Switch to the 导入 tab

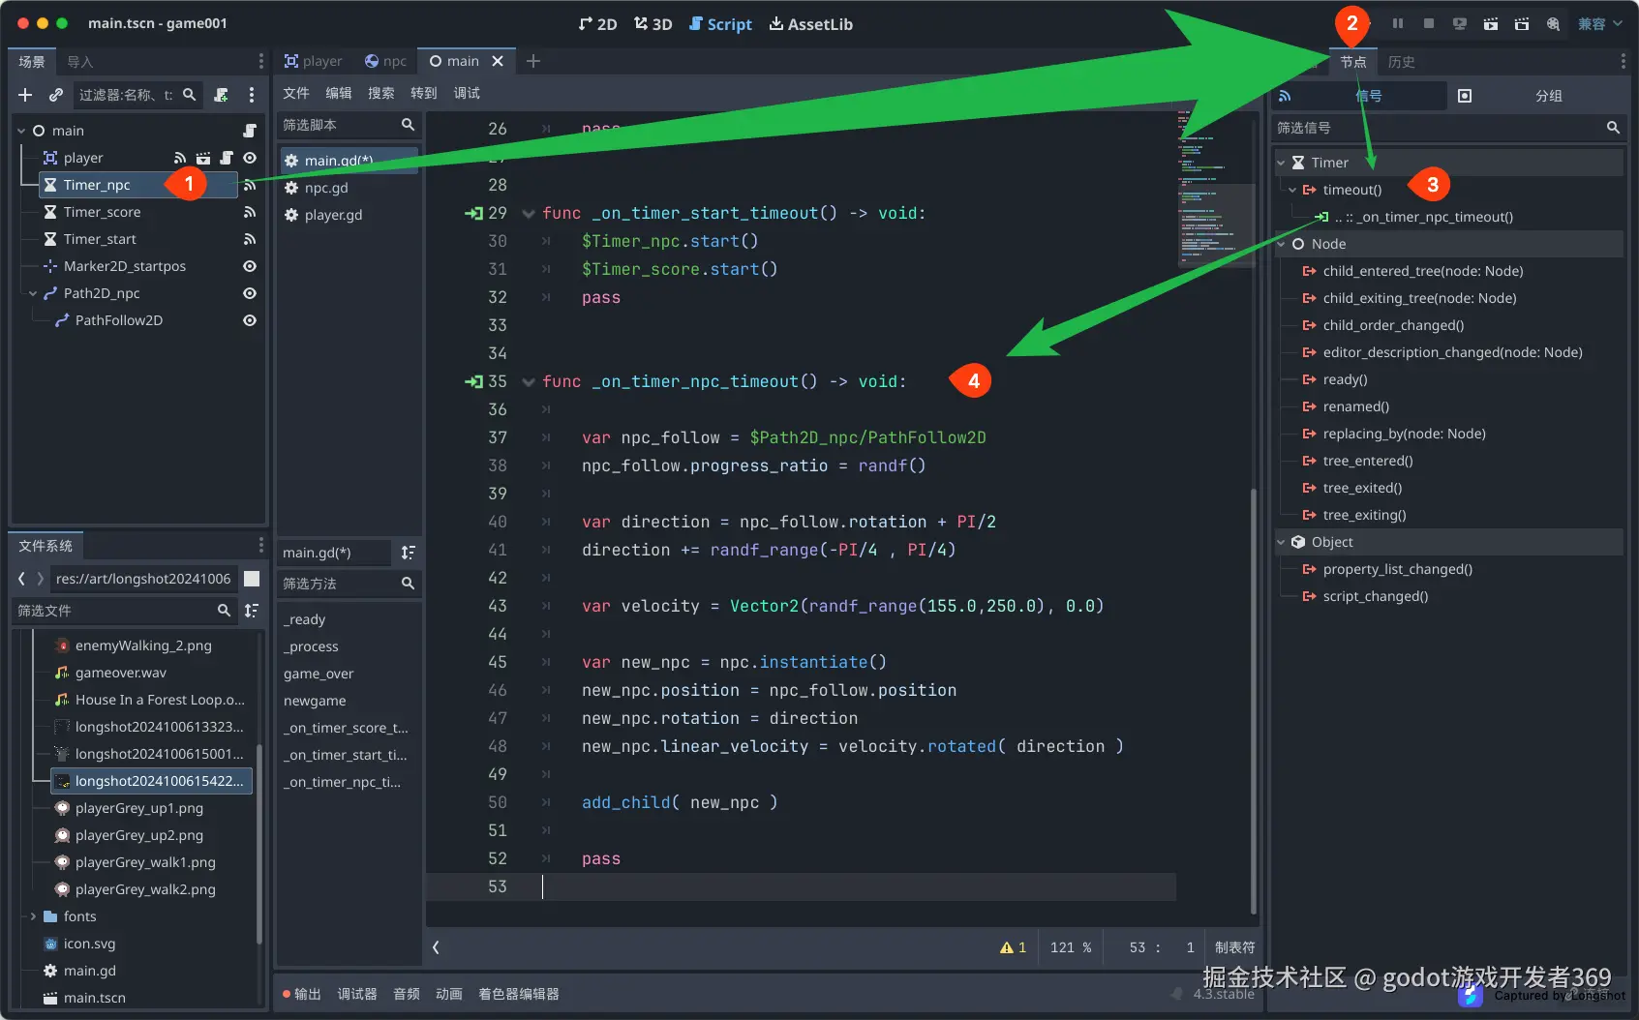(x=80, y=62)
